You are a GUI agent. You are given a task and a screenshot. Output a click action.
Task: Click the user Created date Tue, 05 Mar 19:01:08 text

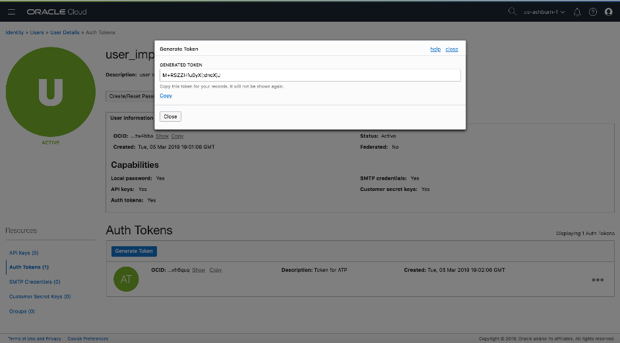click(x=164, y=147)
